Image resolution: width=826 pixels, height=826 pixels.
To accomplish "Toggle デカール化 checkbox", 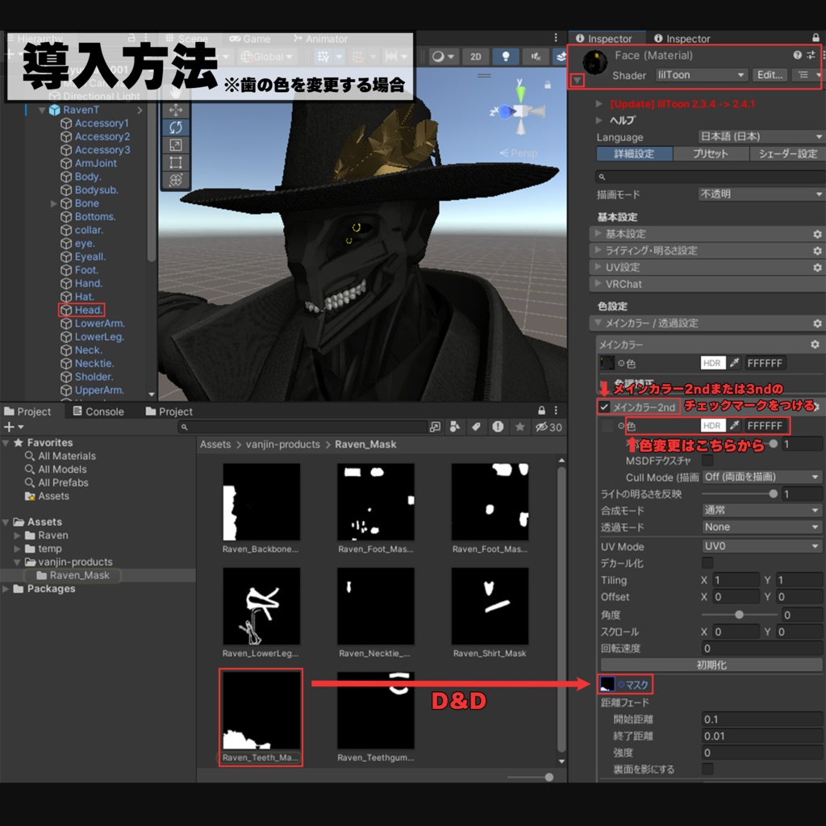I will coord(707,563).
